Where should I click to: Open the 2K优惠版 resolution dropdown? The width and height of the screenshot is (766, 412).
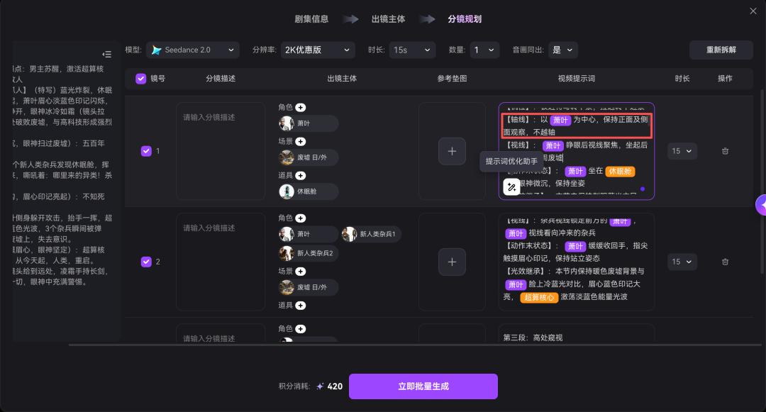(318, 50)
